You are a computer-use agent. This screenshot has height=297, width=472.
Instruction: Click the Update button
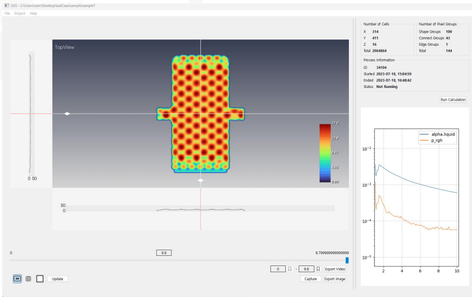[x=58, y=278]
